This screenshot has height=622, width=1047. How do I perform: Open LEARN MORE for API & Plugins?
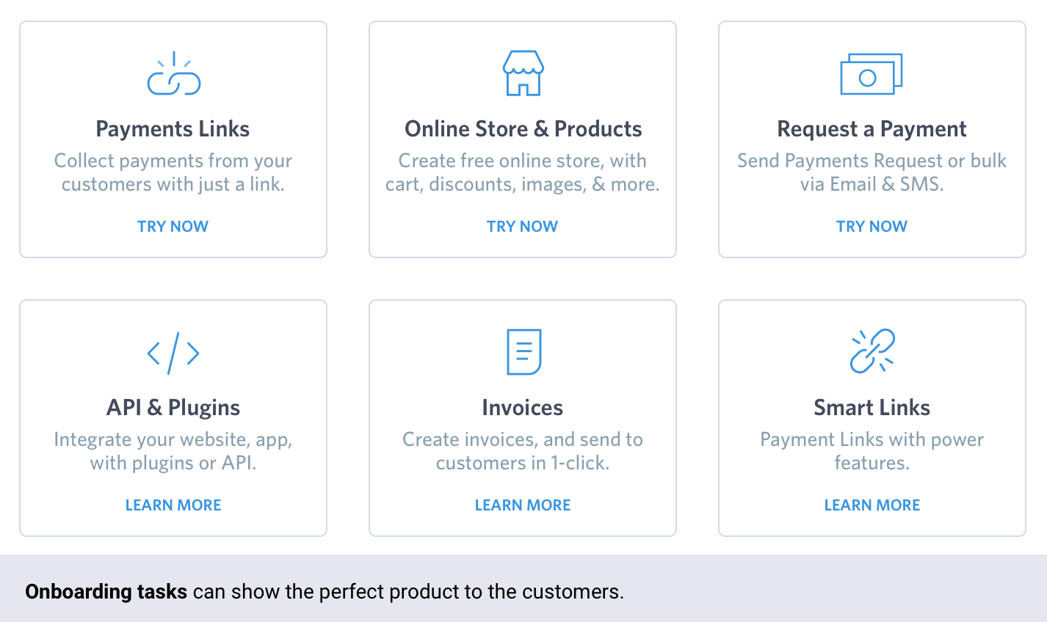173,505
